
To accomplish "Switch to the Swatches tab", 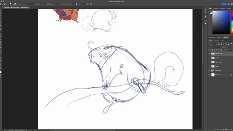I will [216, 8].
